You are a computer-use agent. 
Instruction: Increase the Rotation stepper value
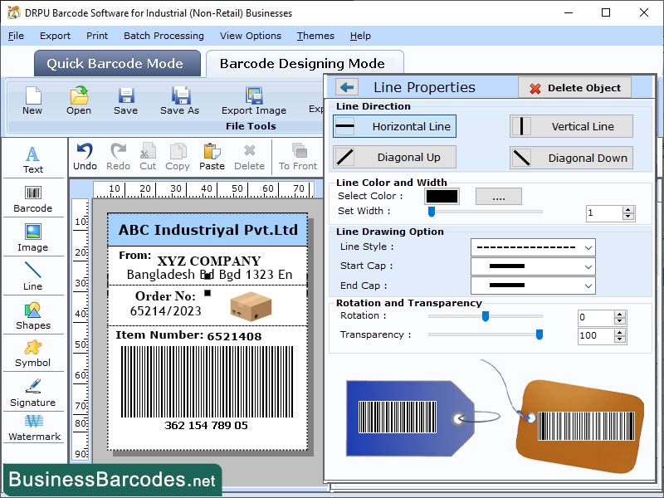coord(620,315)
